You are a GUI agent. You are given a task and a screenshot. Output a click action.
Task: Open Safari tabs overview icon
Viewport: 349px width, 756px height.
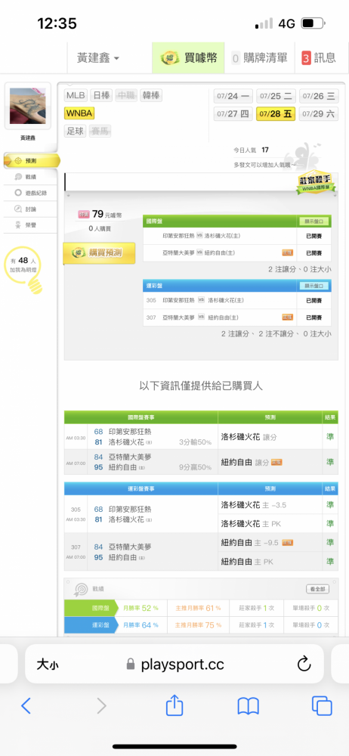(322, 706)
